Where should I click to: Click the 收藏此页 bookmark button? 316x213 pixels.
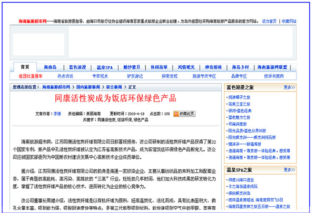pos(184,113)
